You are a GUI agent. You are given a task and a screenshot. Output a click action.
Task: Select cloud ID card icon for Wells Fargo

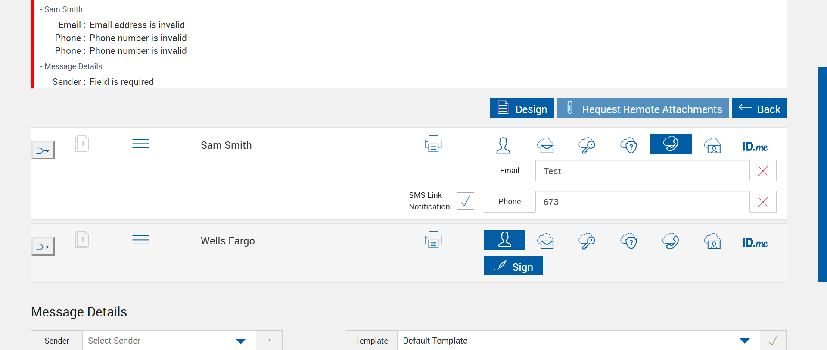point(713,241)
